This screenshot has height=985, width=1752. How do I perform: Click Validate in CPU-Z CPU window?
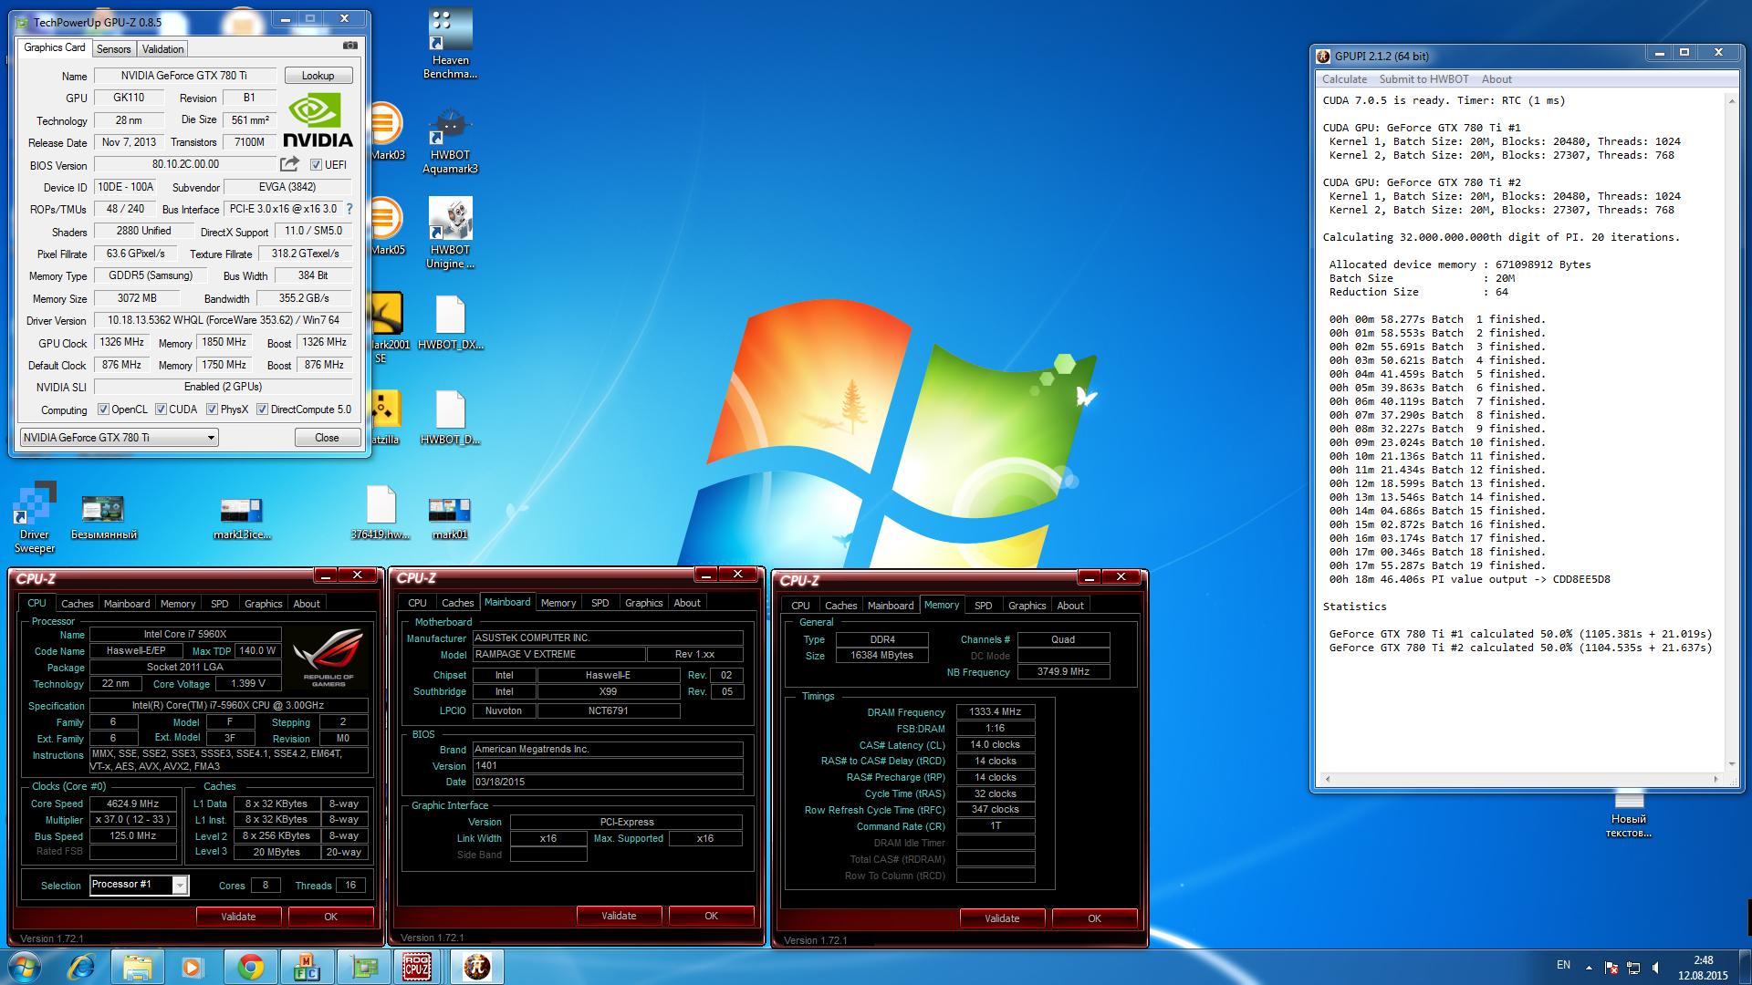(x=238, y=917)
